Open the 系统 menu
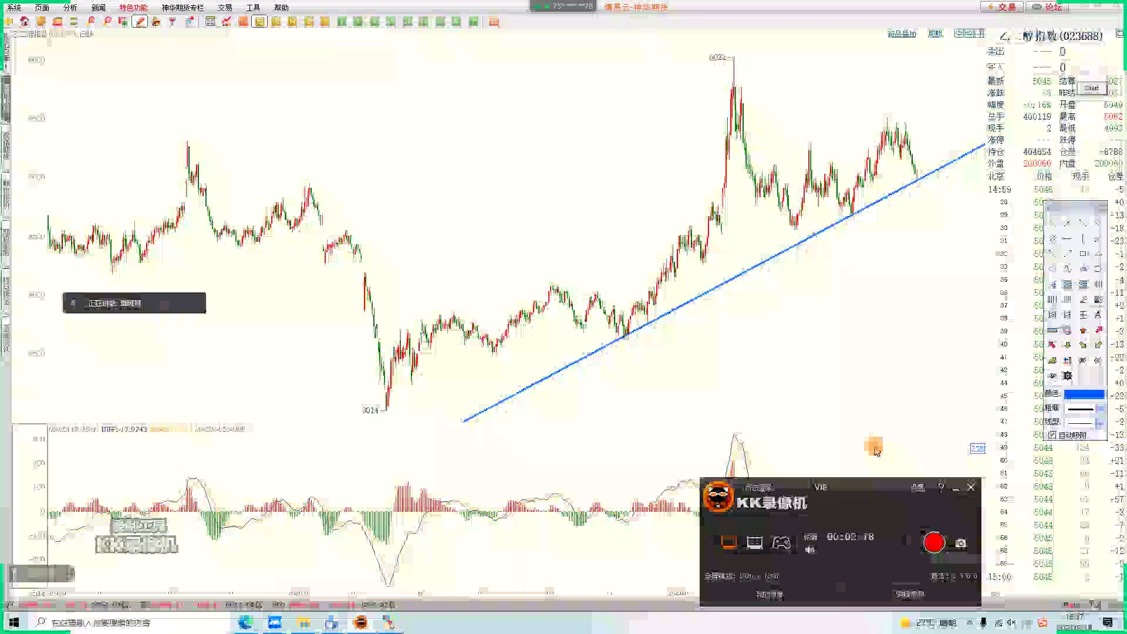The image size is (1127, 634). [14, 8]
